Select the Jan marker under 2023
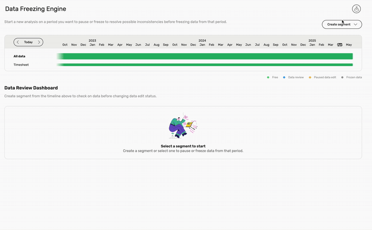Viewport: 372px width, 230px height. [x=92, y=45]
